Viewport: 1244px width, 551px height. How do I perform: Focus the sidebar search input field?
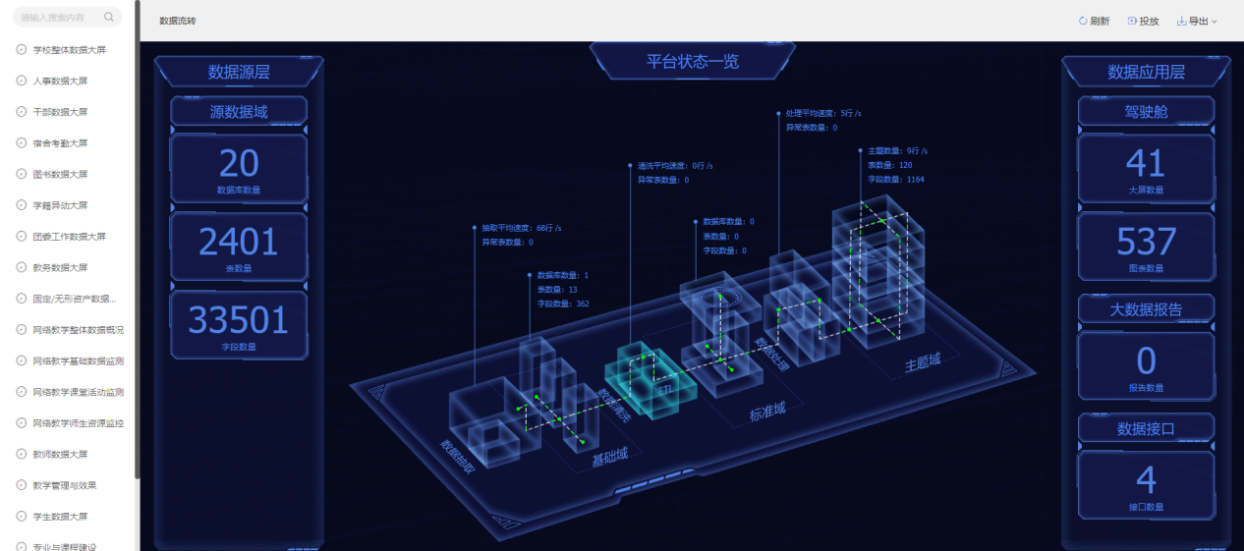(x=57, y=17)
